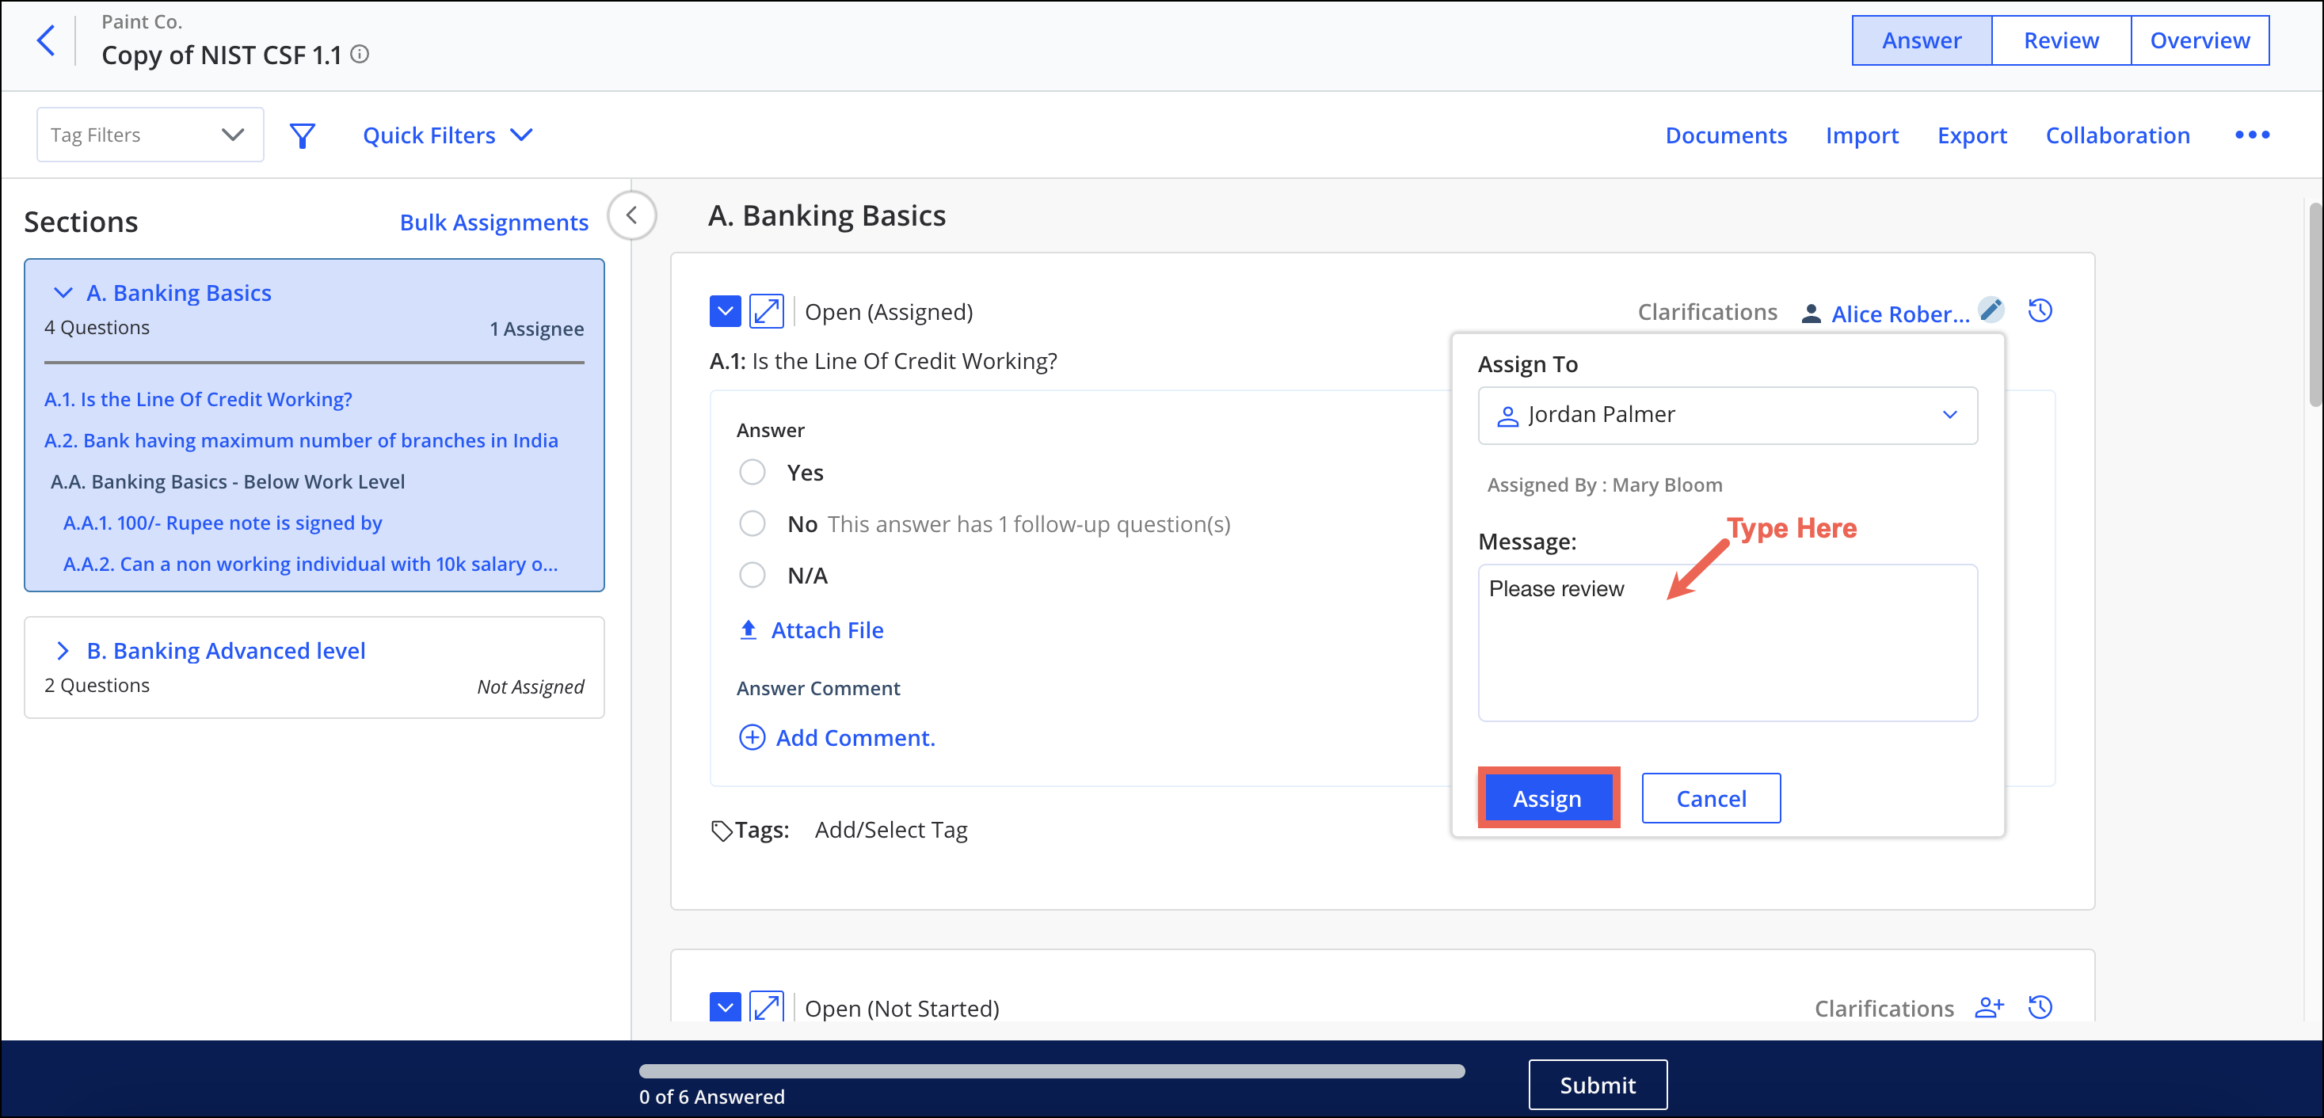The image size is (2324, 1118).
Task: Edit assignee with the pencil icon
Action: click(1991, 310)
